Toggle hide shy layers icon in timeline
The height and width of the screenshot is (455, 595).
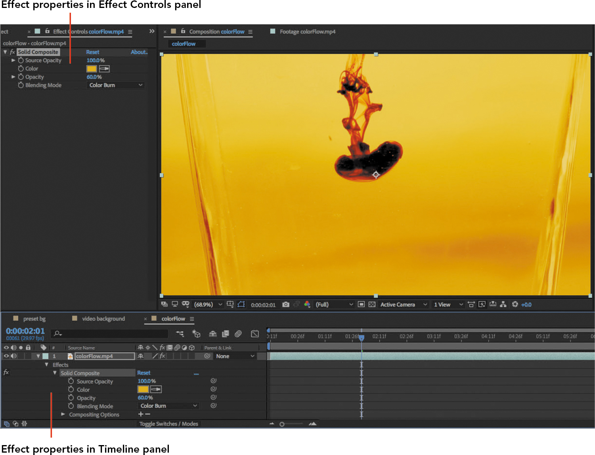click(x=213, y=334)
